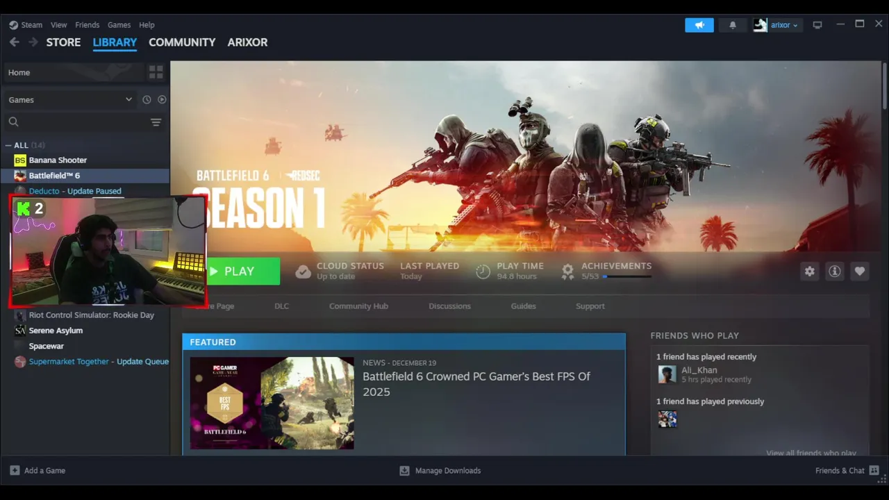Click the previously played friend avatar
Viewport: 889px width, 500px height.
(667, 419)
